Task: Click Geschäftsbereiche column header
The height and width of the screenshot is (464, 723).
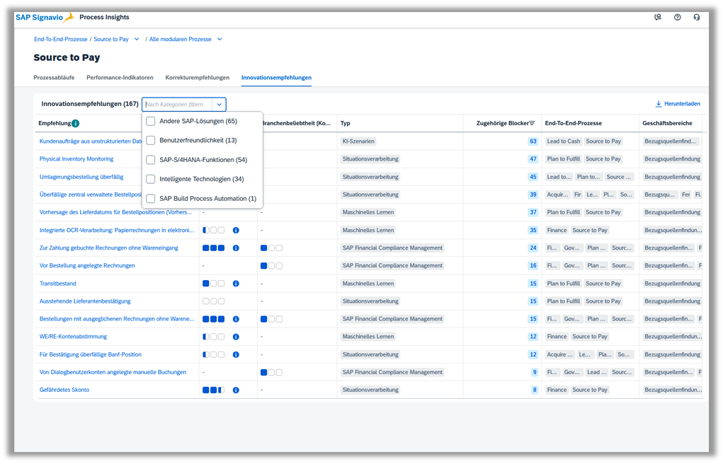Action: click(667, 123)
